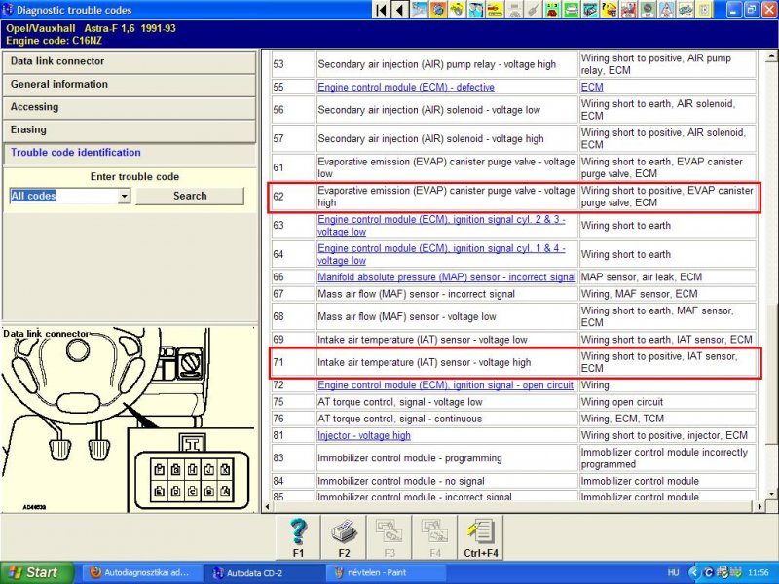Open the Accessing section
The height and width of the screenshot is (584, 779).
pos(130,107)
